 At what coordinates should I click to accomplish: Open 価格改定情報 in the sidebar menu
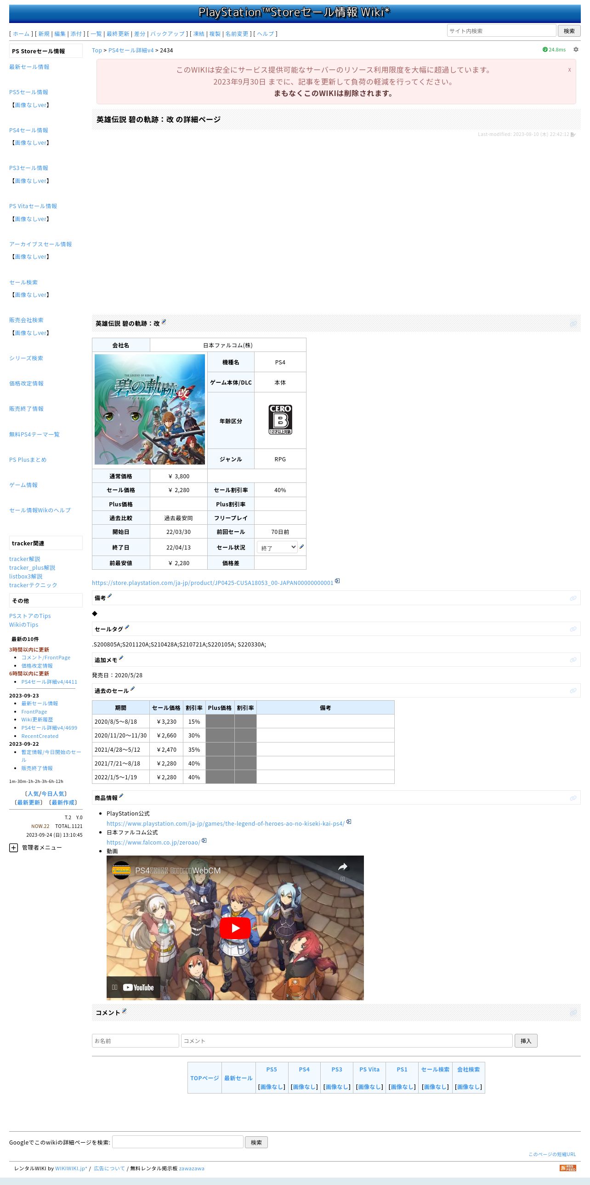coord(26,383)
